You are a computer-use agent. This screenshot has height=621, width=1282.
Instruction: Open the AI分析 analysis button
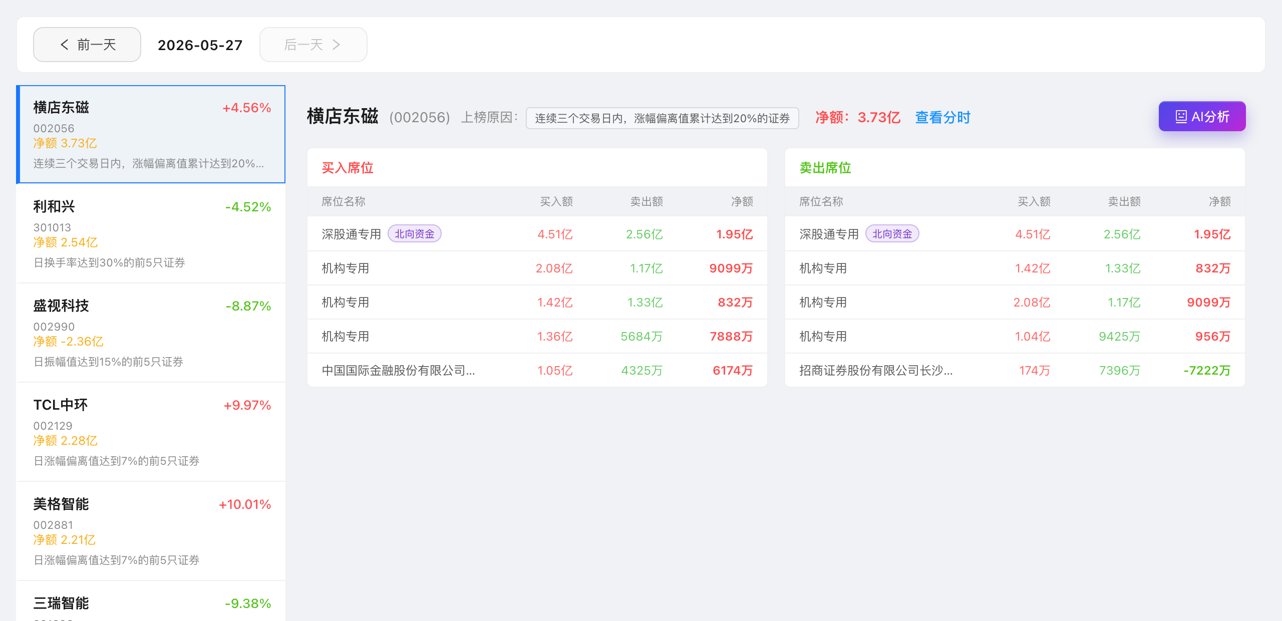(x=1202, y=117)
